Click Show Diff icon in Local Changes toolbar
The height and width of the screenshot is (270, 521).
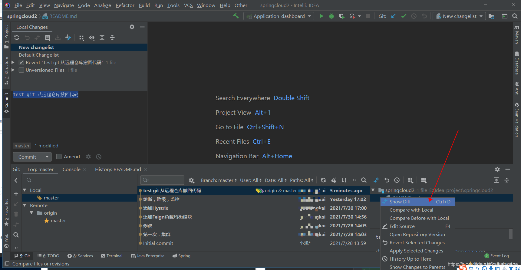pyautogui.click(x=37, y=38)
